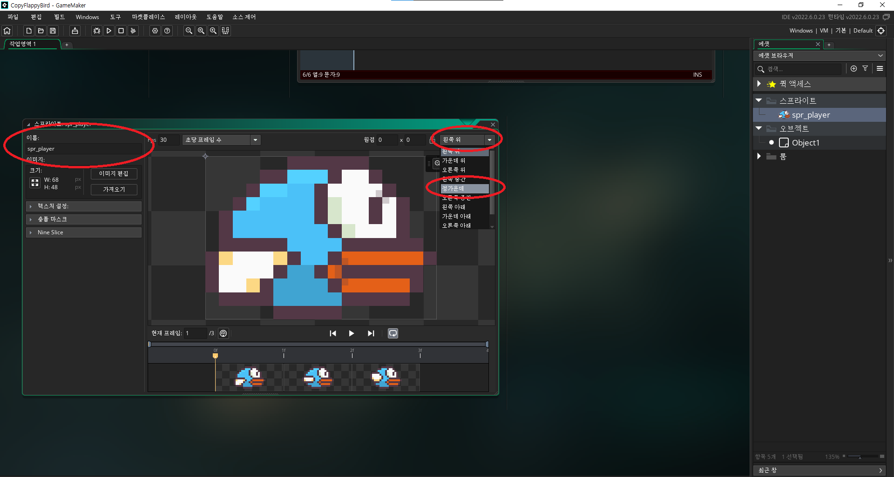Open the 마켓플레이스 menu
894x477 pixels.
(149, 17)
